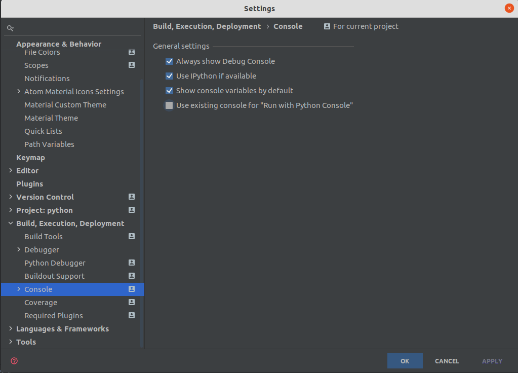Expand the Editor settings section
The width and height of the screenshot is (518, 373).
[x=11, y=171]
